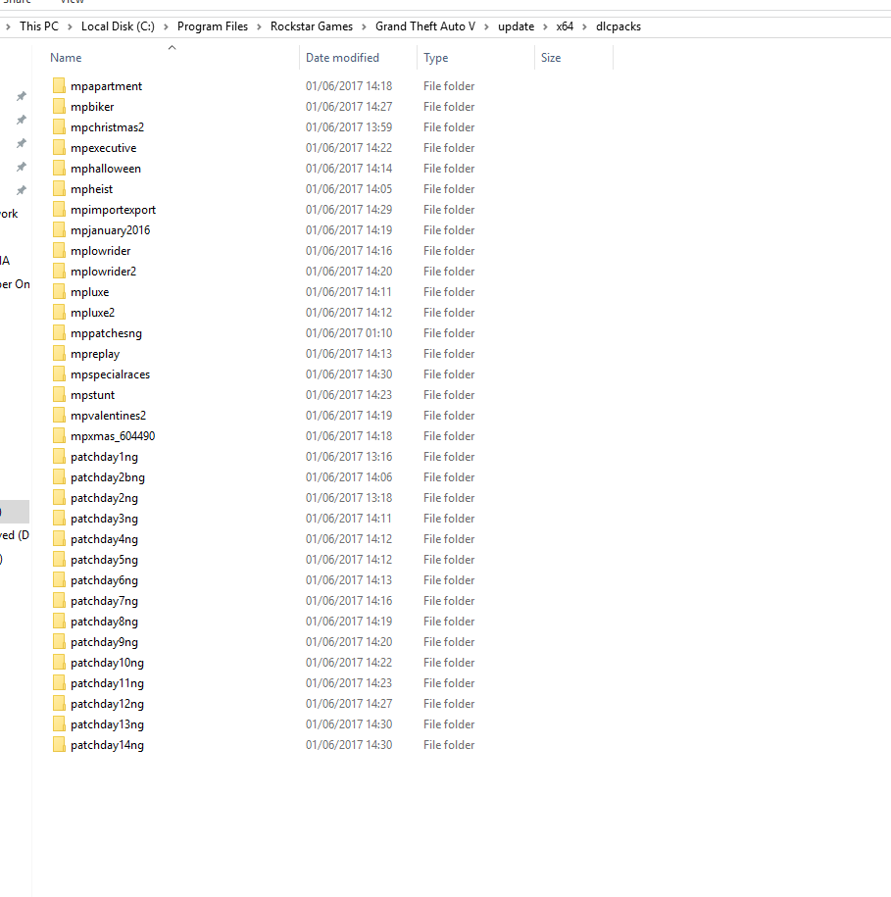Screen dimensions: 891x897
Task: Select the patchday2ng folder name
Action: 104,498
